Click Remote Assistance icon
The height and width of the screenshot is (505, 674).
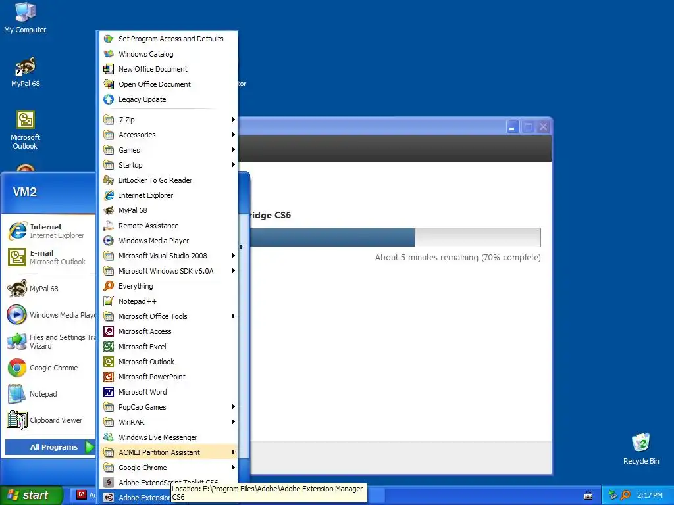tap(109, 226)
